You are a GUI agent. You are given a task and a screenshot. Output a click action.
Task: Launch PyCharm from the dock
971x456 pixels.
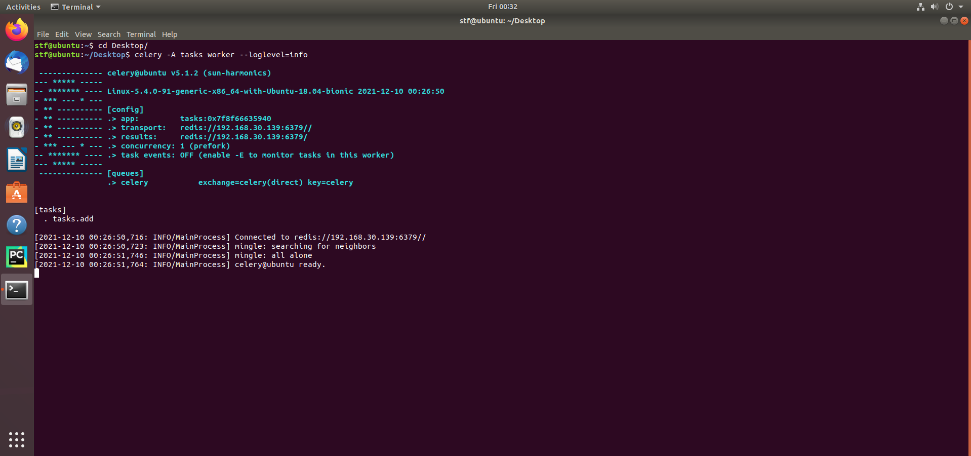(17, 257)
